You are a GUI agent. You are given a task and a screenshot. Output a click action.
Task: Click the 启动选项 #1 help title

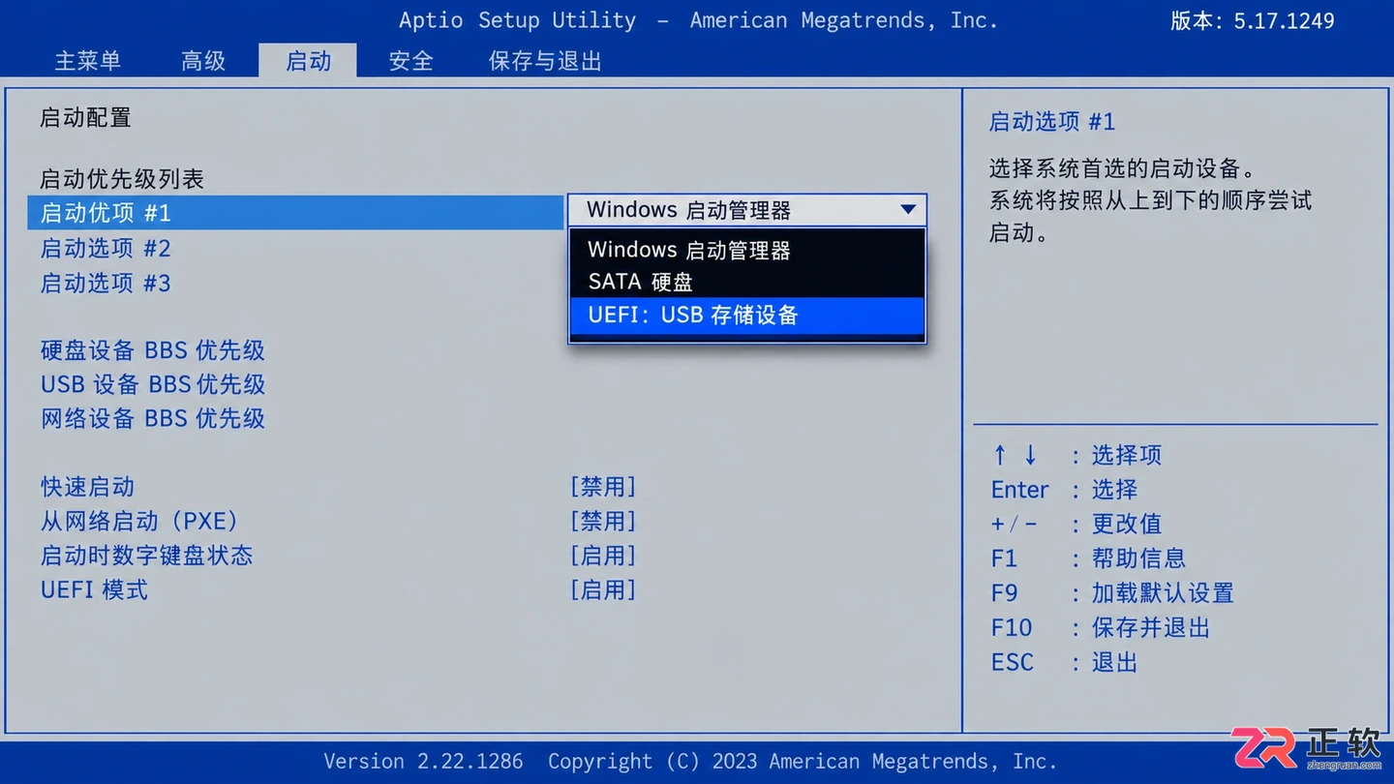tap(1052, 122)
